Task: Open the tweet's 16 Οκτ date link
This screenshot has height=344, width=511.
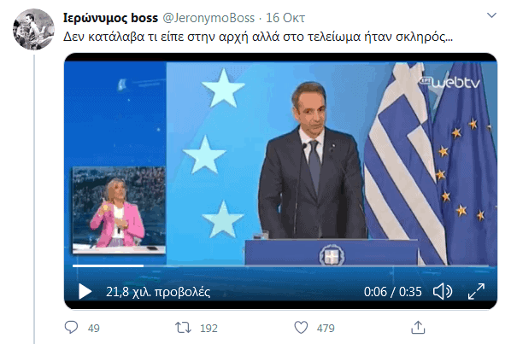Action: click(x=285, y=18)
